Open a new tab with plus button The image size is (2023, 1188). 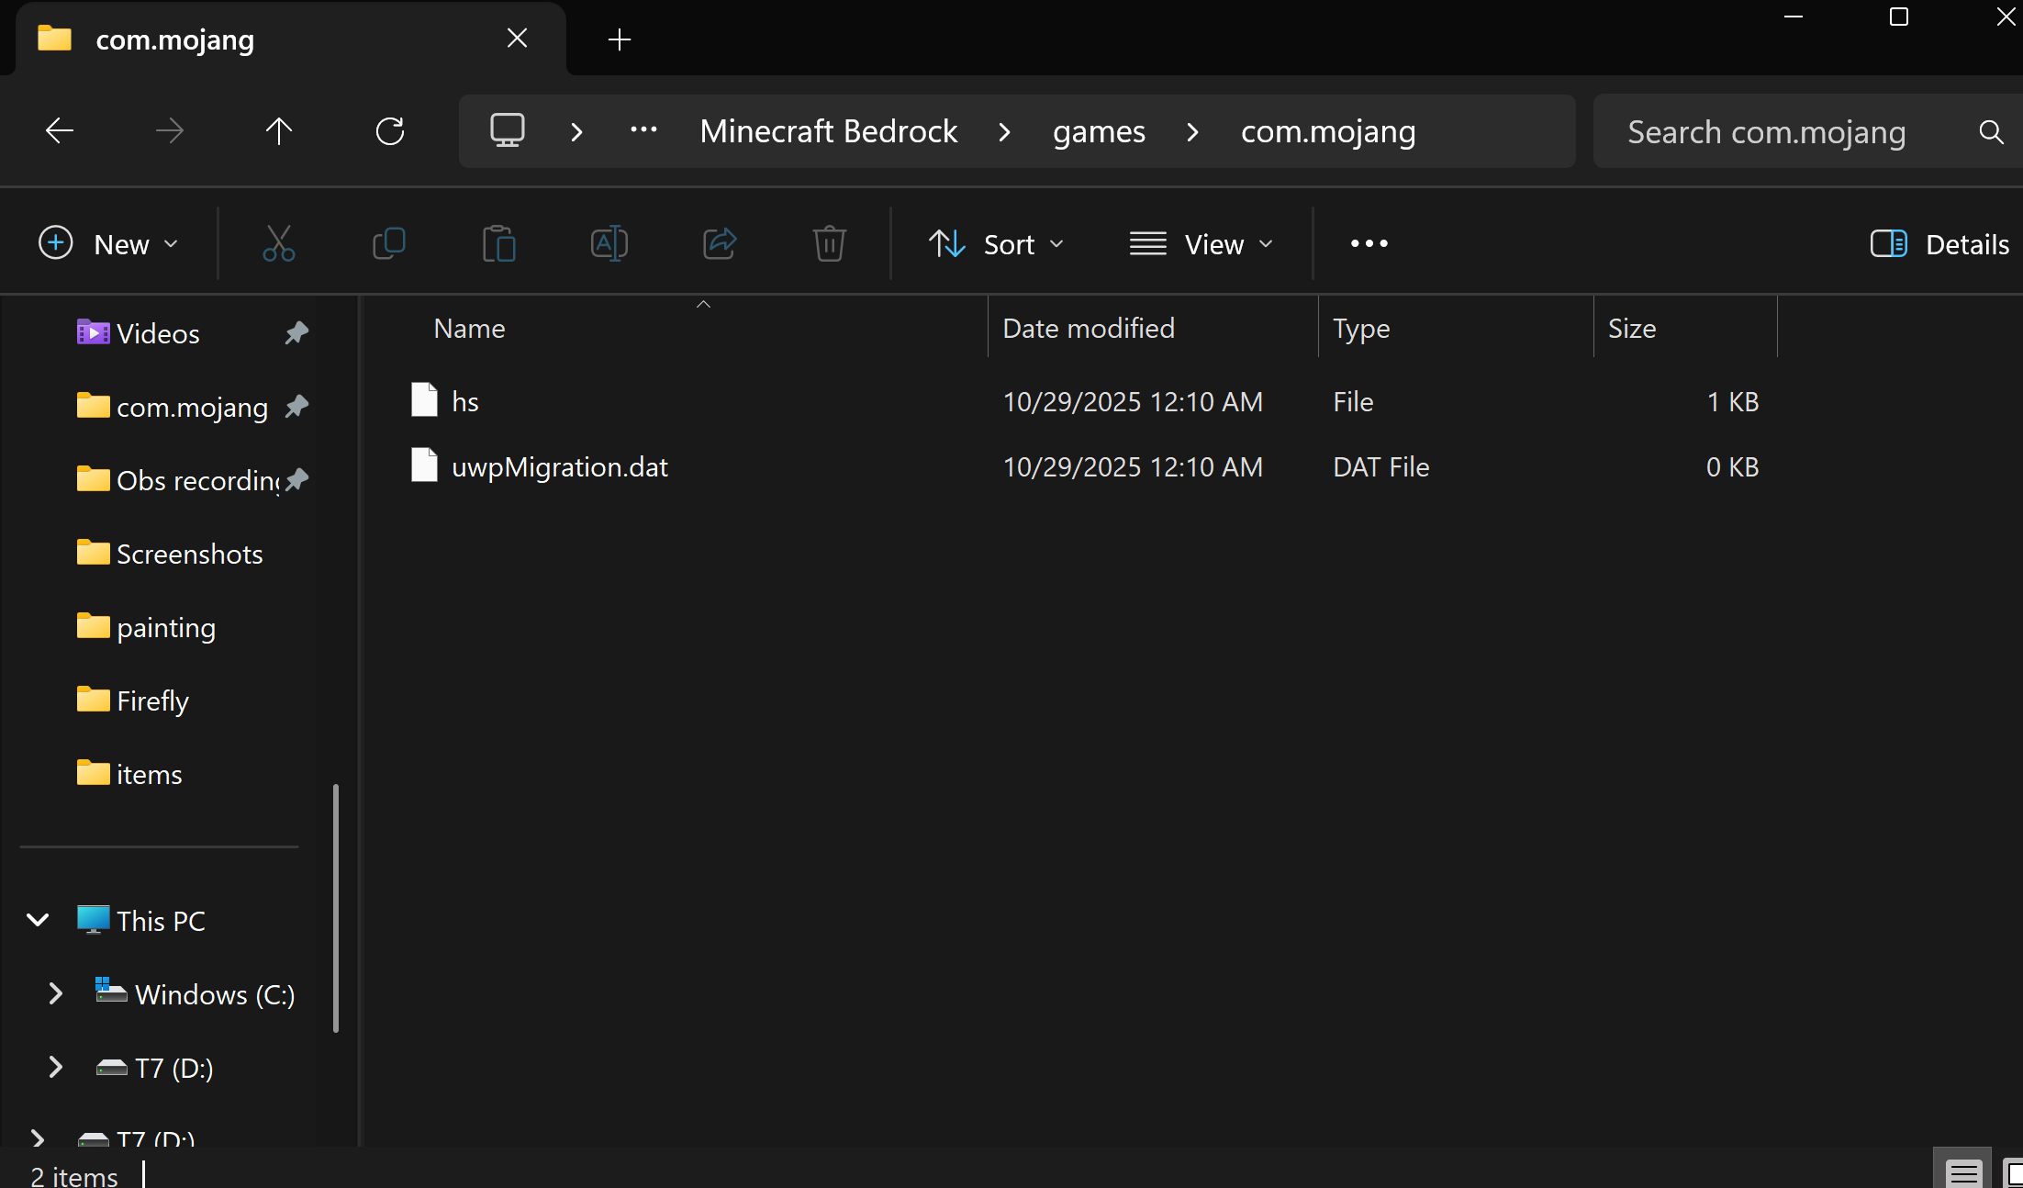click(x=620, y=39)
